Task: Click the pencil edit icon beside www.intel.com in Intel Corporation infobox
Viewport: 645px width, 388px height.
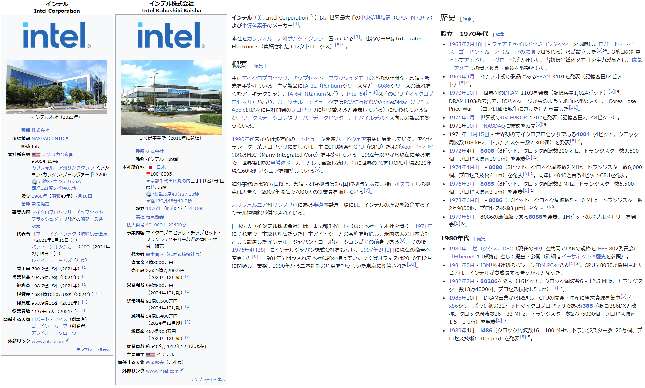Action: (68, 340)
